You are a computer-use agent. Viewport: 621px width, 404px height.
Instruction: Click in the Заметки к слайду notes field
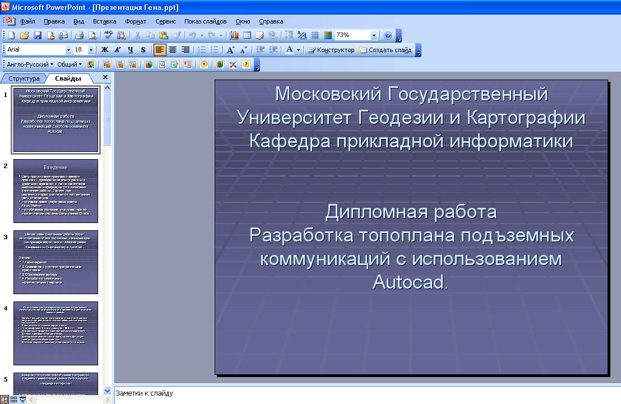[368, 394]
